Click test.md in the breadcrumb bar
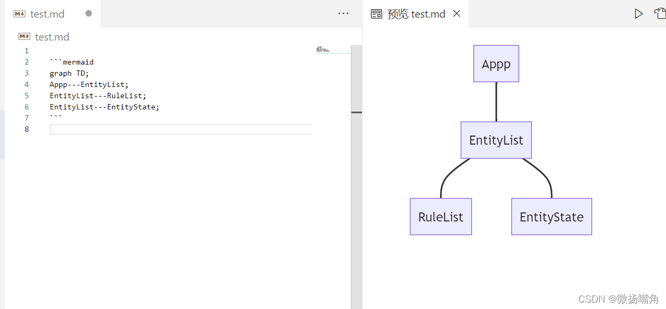This screenshot has height=309, width=666. coord(52,37)
